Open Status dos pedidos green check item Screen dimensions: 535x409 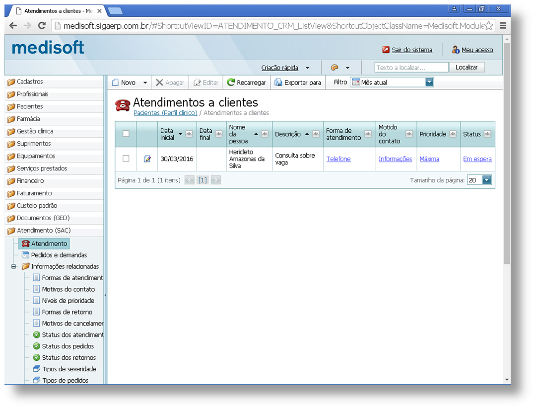point(36,346)
